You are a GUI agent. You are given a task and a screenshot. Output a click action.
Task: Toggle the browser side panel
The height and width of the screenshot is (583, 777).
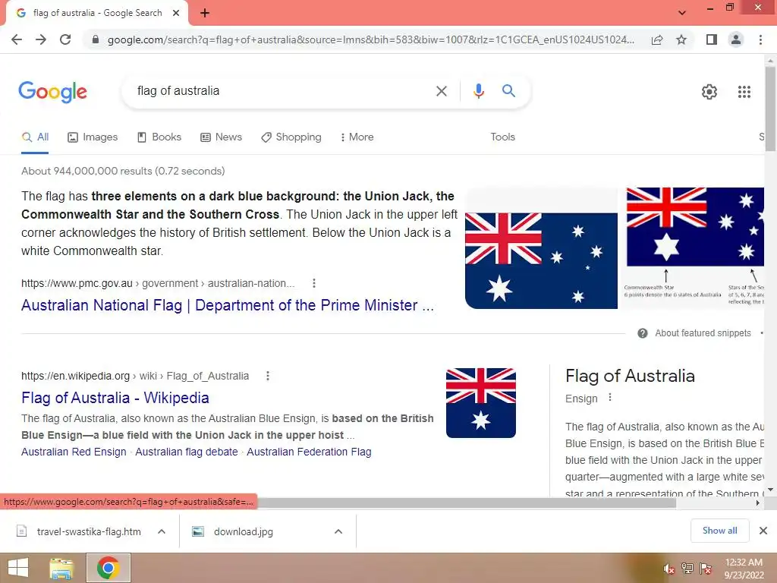click(712, 39)
